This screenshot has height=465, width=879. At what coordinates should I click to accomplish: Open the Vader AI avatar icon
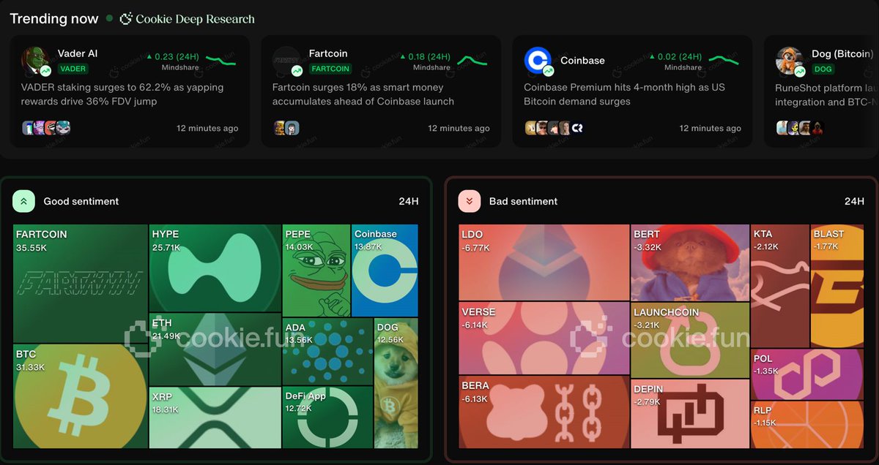click(x=35, y=61)
